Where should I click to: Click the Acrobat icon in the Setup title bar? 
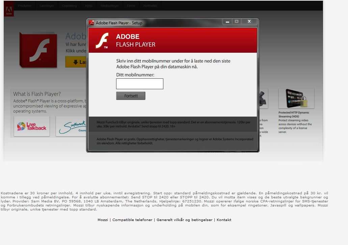pos(91,23)
